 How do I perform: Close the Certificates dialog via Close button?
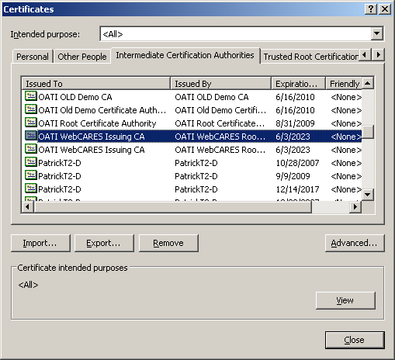(x=355, y=340)
